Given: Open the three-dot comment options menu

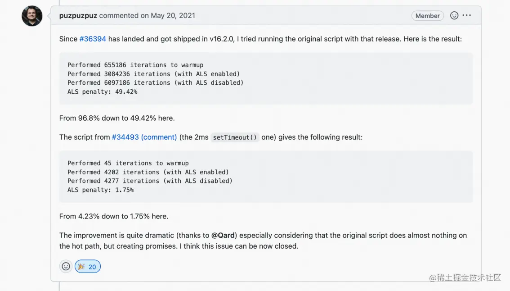Looking at the screenshot, I should tap(467, 15).
